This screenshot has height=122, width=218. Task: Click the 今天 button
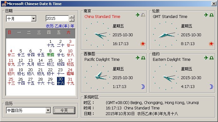point(64,110)
